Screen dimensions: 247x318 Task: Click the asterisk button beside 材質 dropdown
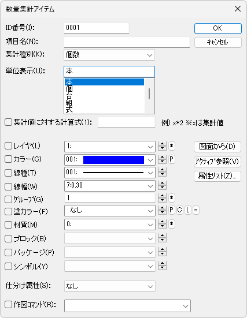pos(172,224)
